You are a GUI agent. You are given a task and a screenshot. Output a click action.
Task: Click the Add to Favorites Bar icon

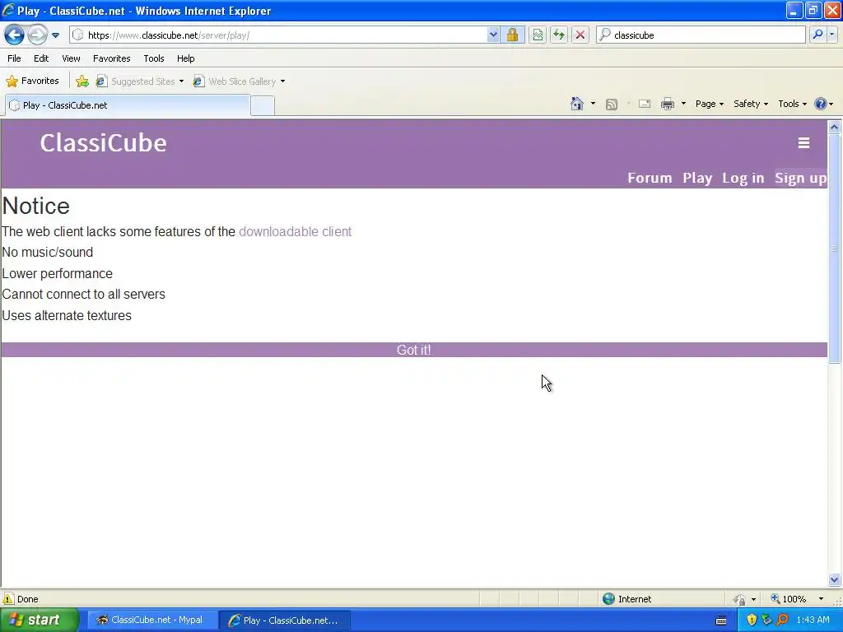(x=82, y=81)
